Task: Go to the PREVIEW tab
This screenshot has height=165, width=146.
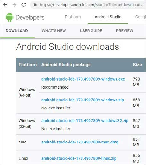Action: [x=125, y=31]
